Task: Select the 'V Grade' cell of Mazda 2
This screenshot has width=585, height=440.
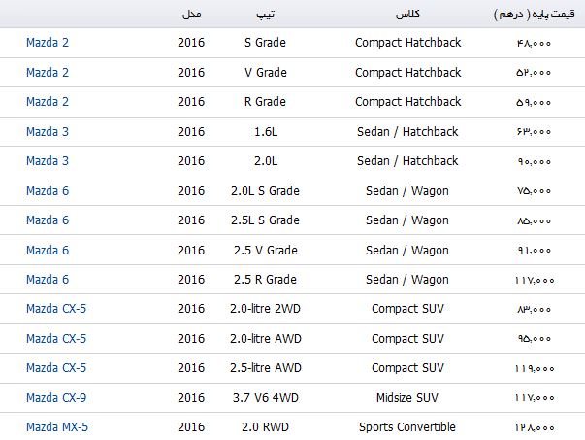Action: (x=266, y=73)
